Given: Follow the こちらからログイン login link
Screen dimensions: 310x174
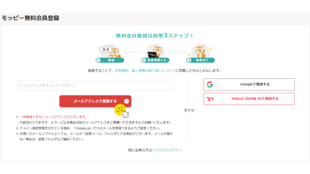Looking at the screenshot, I should tap(167, 150).
